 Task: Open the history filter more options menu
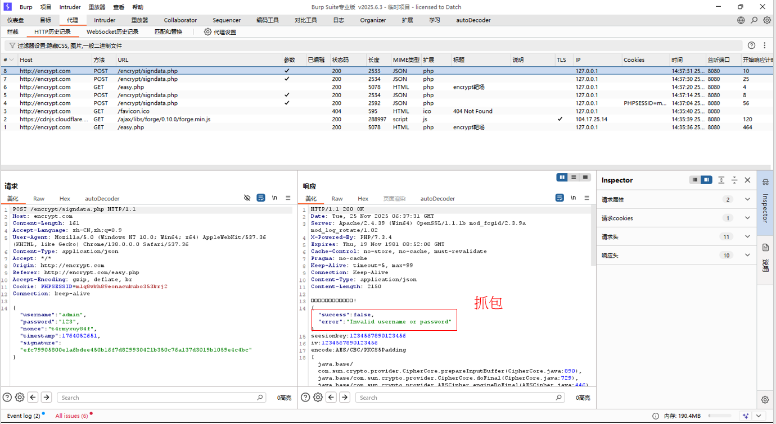(765, 45)
